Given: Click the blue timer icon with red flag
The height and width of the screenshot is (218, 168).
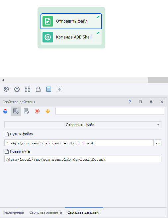Looking at the screenshot, I should click(x=5, y=111).
